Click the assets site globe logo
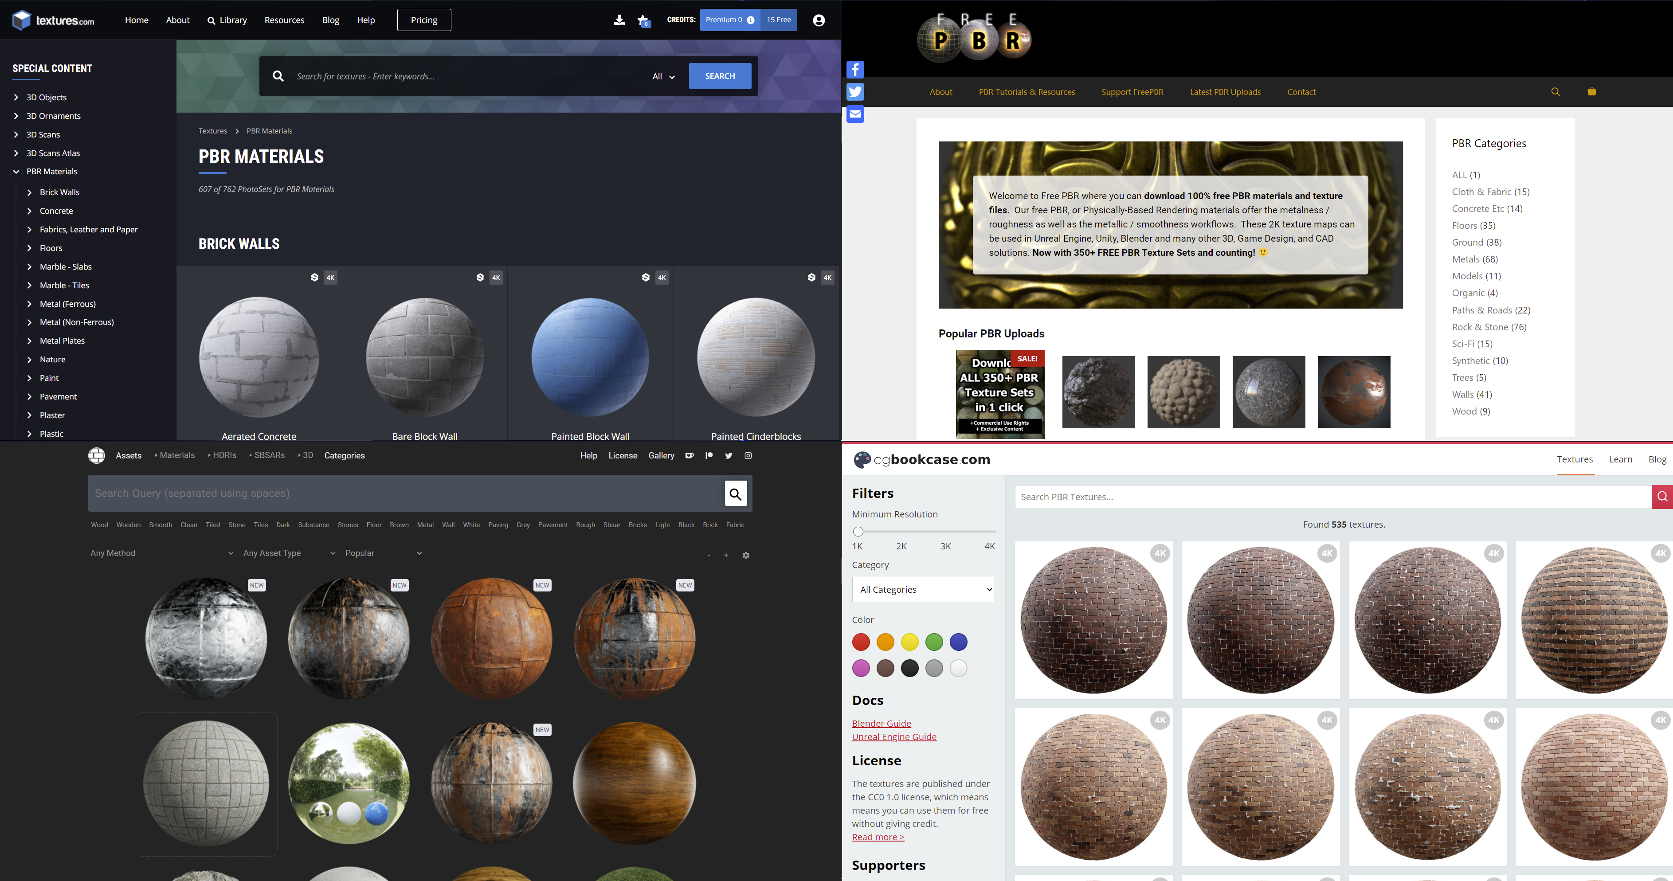The image size is (1673, 881). coord(97,456)
